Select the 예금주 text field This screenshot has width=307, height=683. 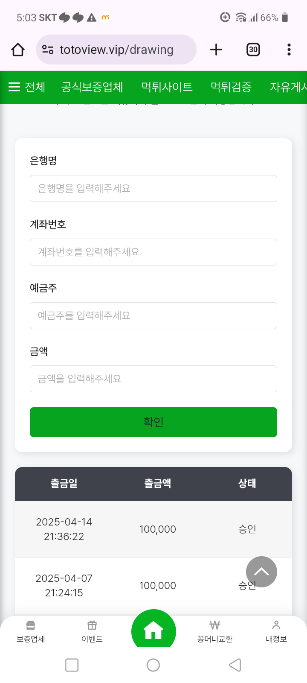[153, 315]
